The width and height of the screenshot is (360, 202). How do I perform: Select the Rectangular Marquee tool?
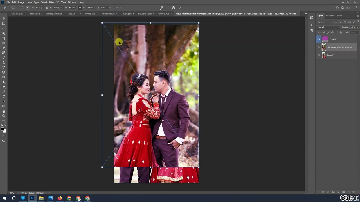[4, 24]
